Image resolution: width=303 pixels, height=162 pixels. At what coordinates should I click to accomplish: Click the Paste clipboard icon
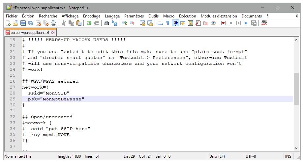click(x=79, y=23)
